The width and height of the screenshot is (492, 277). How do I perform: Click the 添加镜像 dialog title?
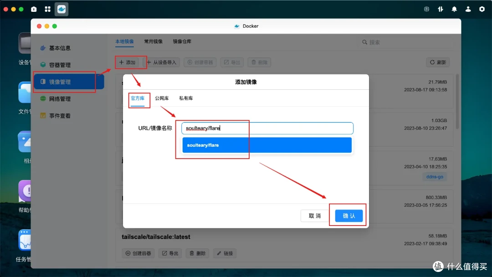[x=246, y=82]
